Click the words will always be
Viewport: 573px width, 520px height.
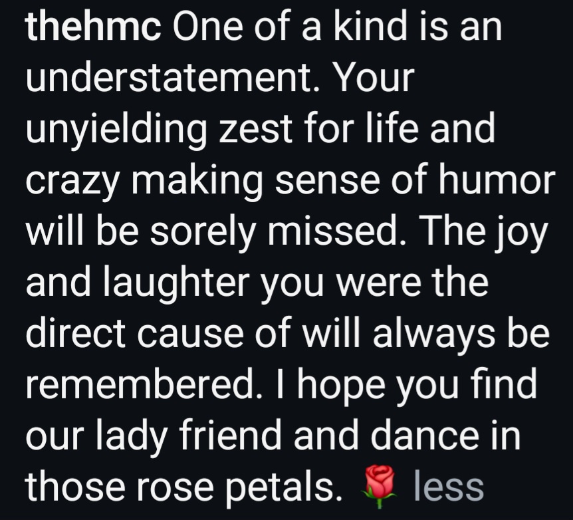(425, 334)
